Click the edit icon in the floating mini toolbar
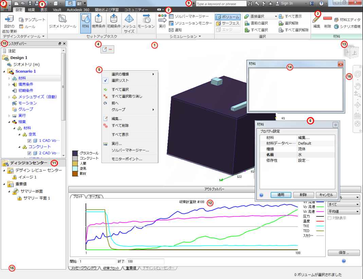The image size is (363, 279). [x=104, y=49]
